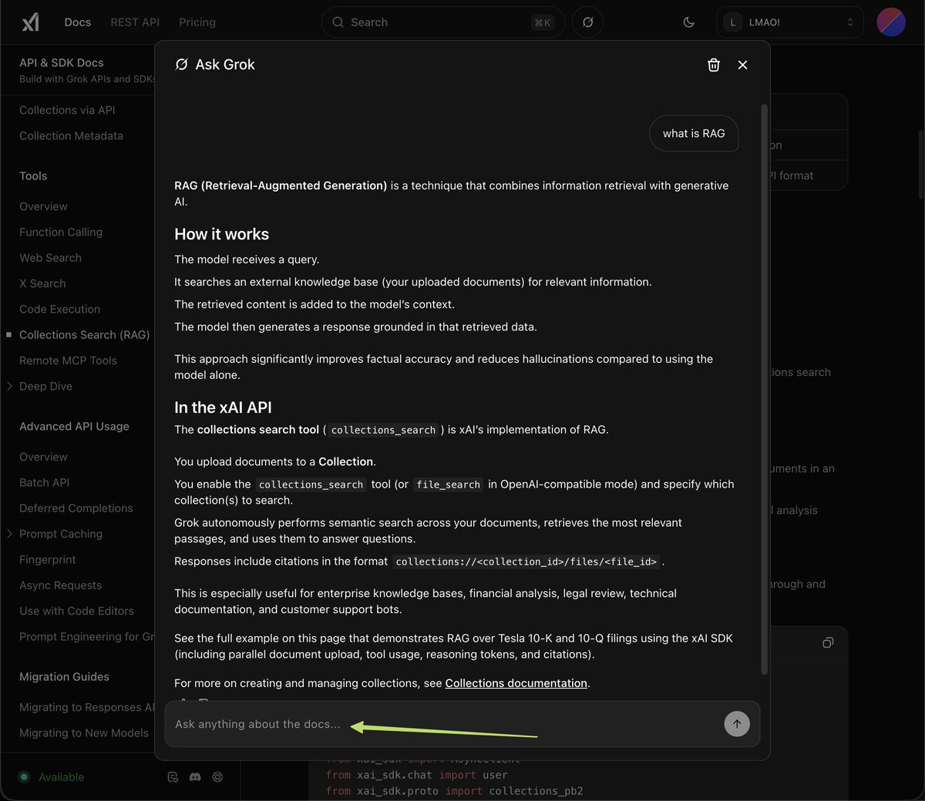Open Batch API page
The height and width of the screenshot is (801, 925).
pyautogui.click(x=44, y=482)
